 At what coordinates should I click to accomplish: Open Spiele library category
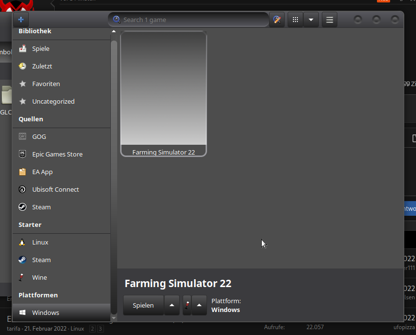62,48
